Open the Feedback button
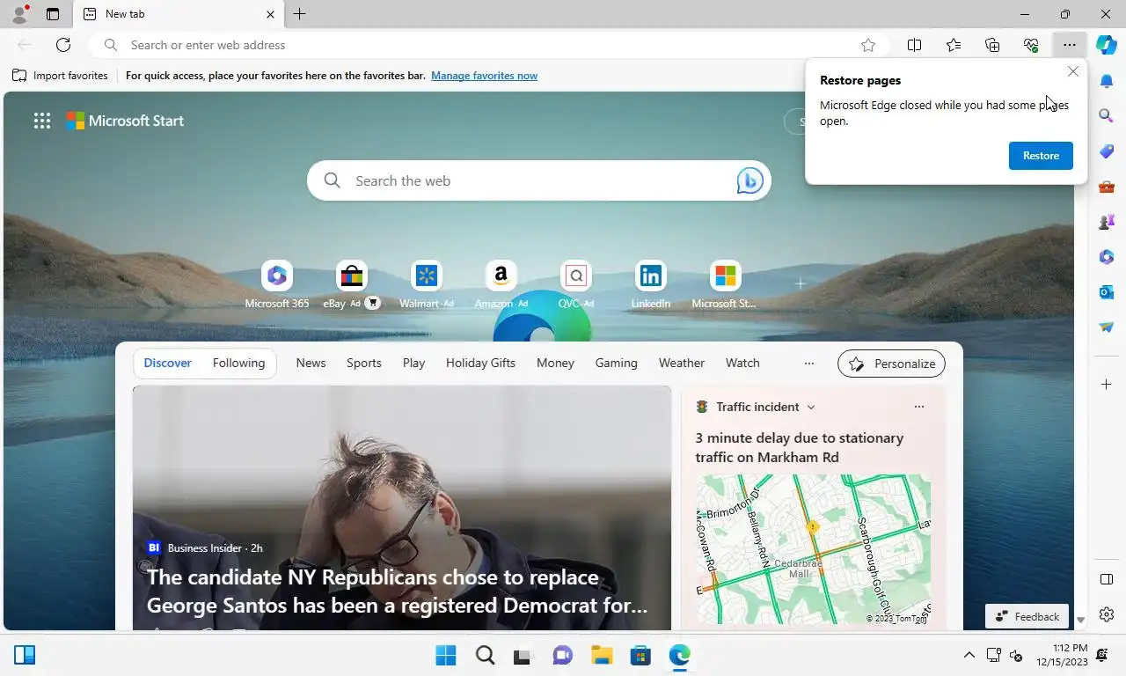Screen dimensions: 1126x676 [x=1027, y=616]
